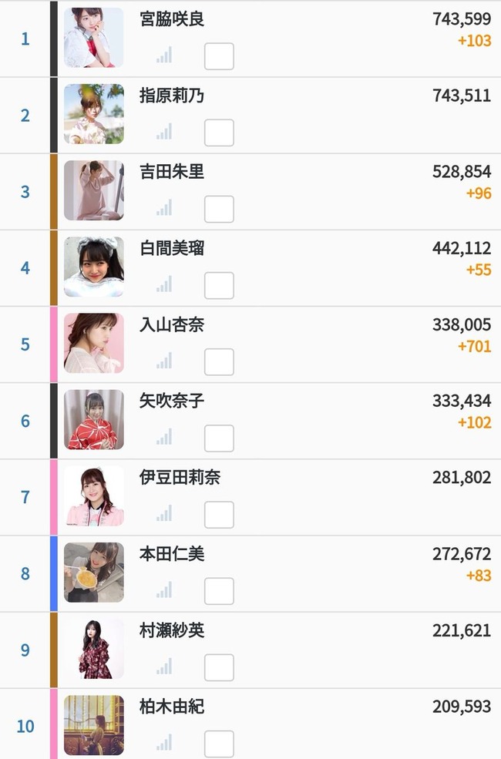Screen dimensions: 501x759
Task: Tick the checkbox for 宮脇咲良
Action: (x=219, y=56)
